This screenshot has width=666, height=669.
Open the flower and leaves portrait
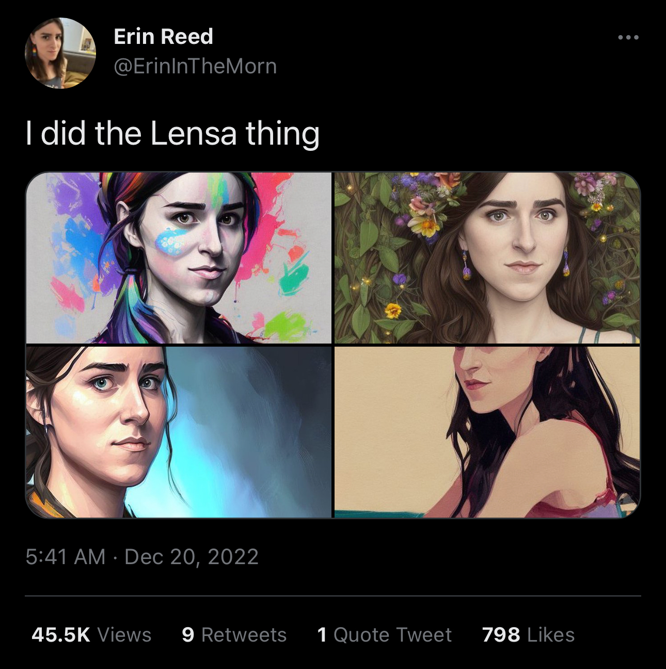pos(487,258)
